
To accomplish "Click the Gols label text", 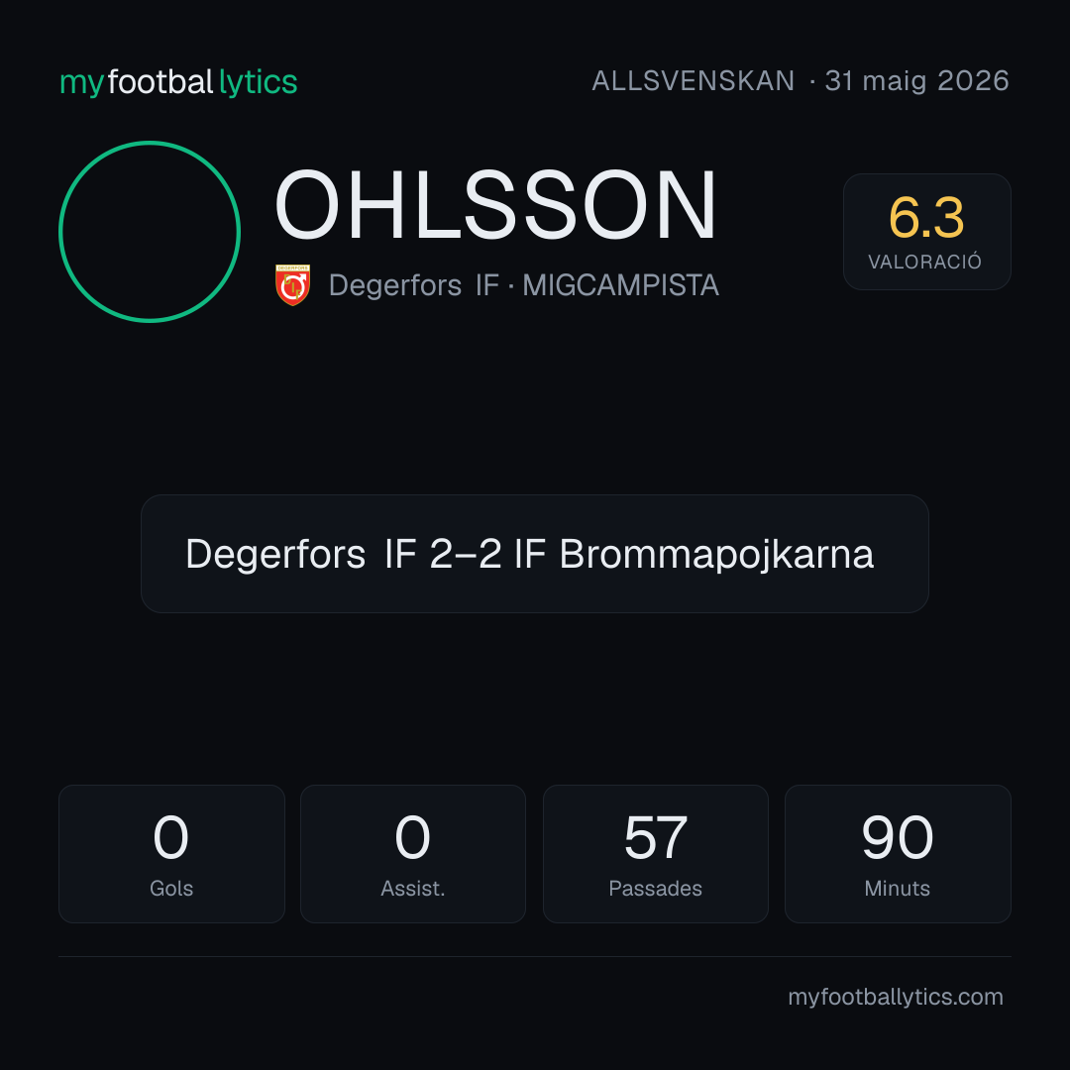I will tap(171, 889).
